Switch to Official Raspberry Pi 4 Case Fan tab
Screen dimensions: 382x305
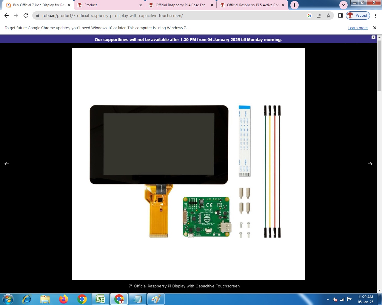pos(181,5)
